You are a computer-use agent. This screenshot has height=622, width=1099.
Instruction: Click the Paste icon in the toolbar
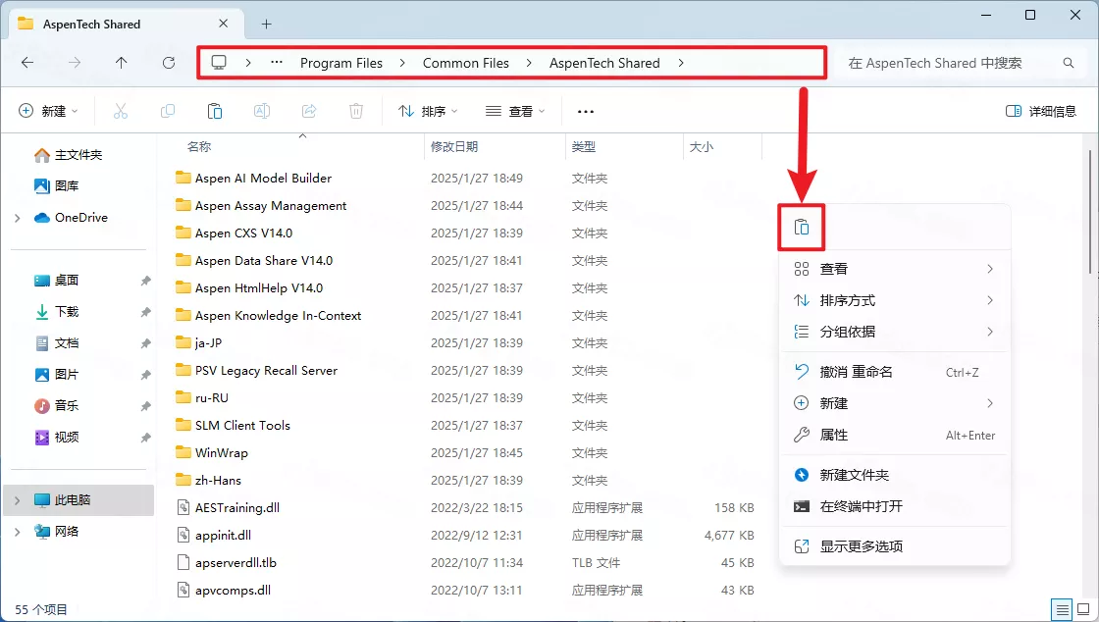[x=215, y=111]
